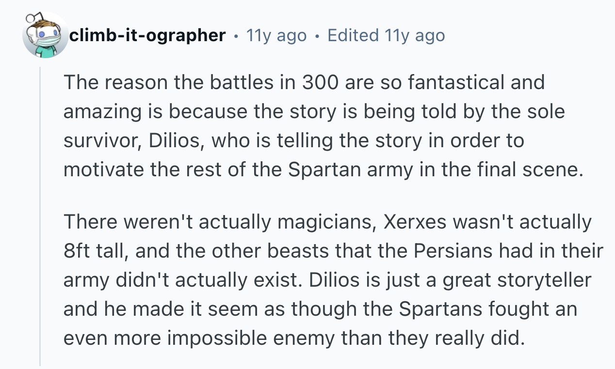The height and width of the screenshot is (369, 615).
Task: Click the phrase "final scene"
Action: click(536, 169)
